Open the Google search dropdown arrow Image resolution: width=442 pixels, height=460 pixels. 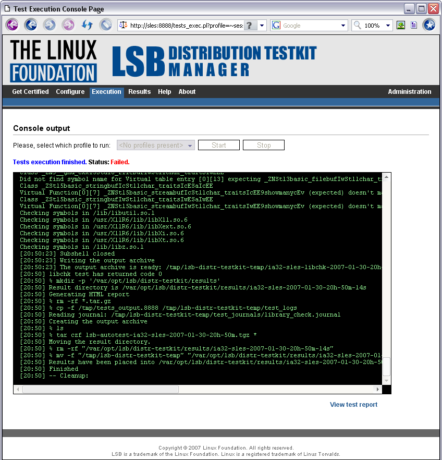tap(343, 26)
